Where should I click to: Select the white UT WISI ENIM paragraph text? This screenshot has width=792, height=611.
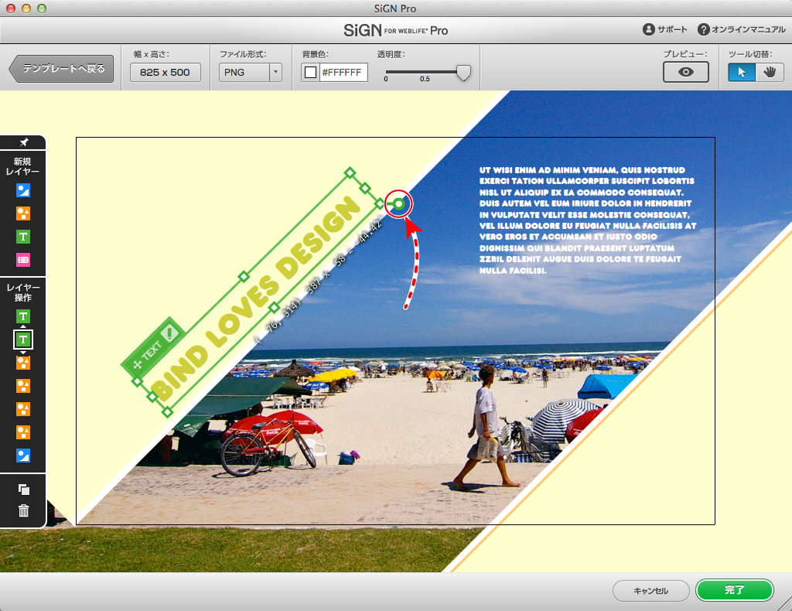tap(588, 220)
